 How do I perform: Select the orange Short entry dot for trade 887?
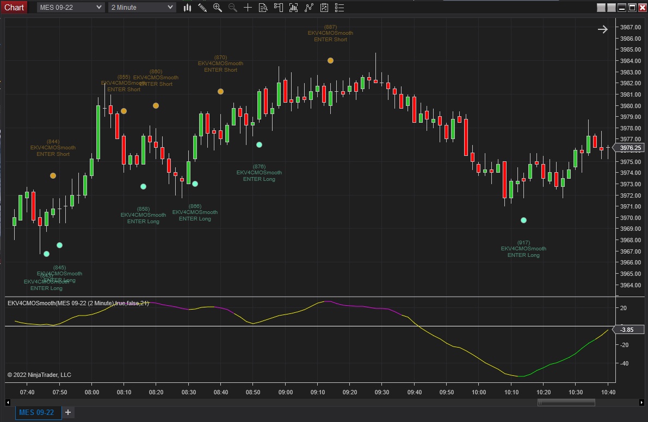click(331, 61)
